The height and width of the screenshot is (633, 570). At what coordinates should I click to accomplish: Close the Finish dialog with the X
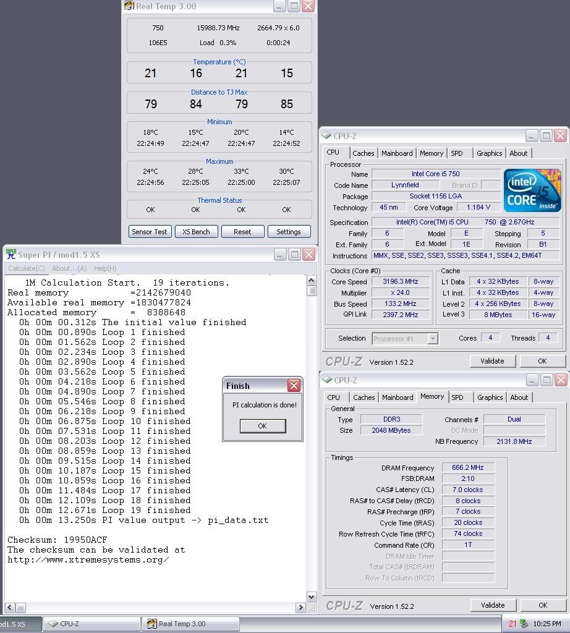pos(294,386)
